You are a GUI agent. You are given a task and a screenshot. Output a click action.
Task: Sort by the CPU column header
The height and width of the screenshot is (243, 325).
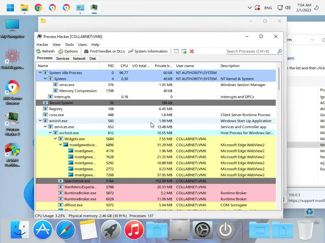pos(123,66)
